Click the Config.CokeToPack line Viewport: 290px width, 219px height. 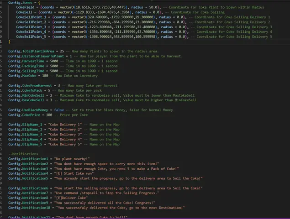(55, 90)
